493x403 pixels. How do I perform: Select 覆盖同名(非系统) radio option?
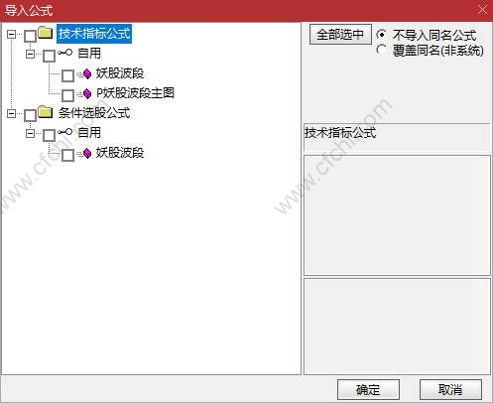point(381,50)
